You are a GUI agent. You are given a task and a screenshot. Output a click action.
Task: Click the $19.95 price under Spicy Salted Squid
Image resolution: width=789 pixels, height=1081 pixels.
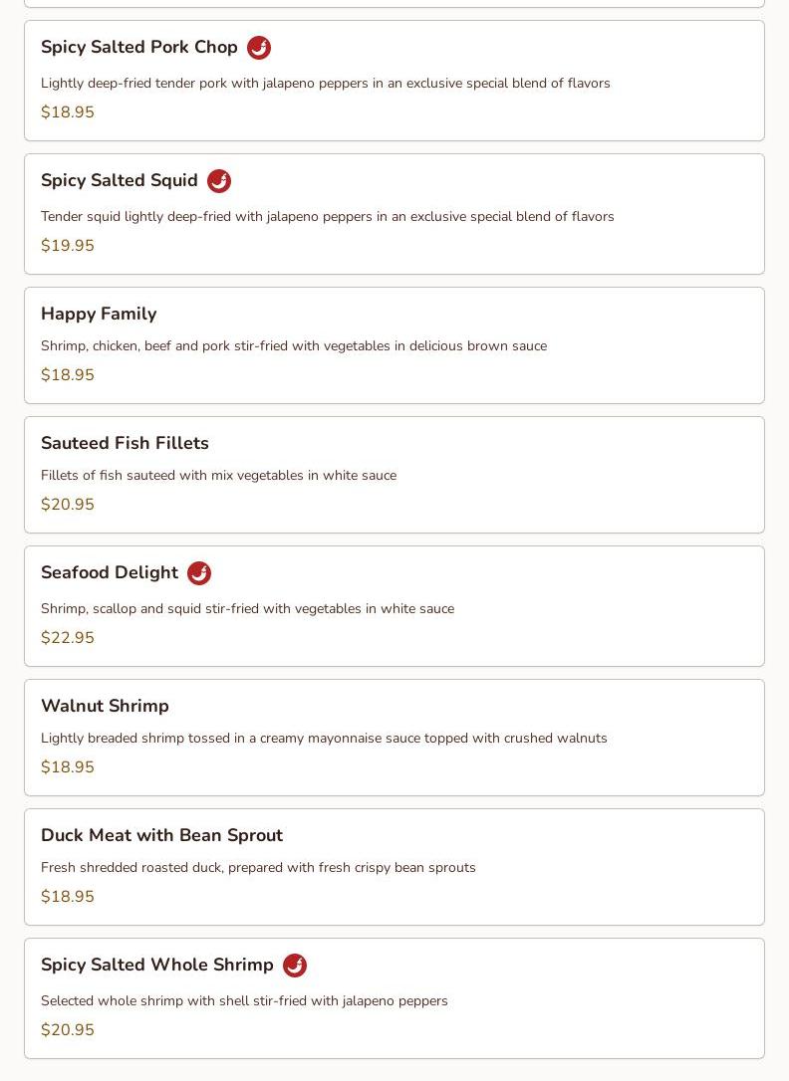coord(68,246)
